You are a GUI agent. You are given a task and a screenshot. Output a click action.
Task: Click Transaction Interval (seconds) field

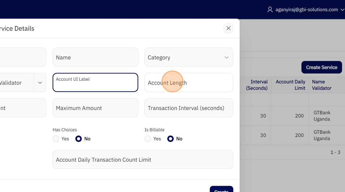189,108
